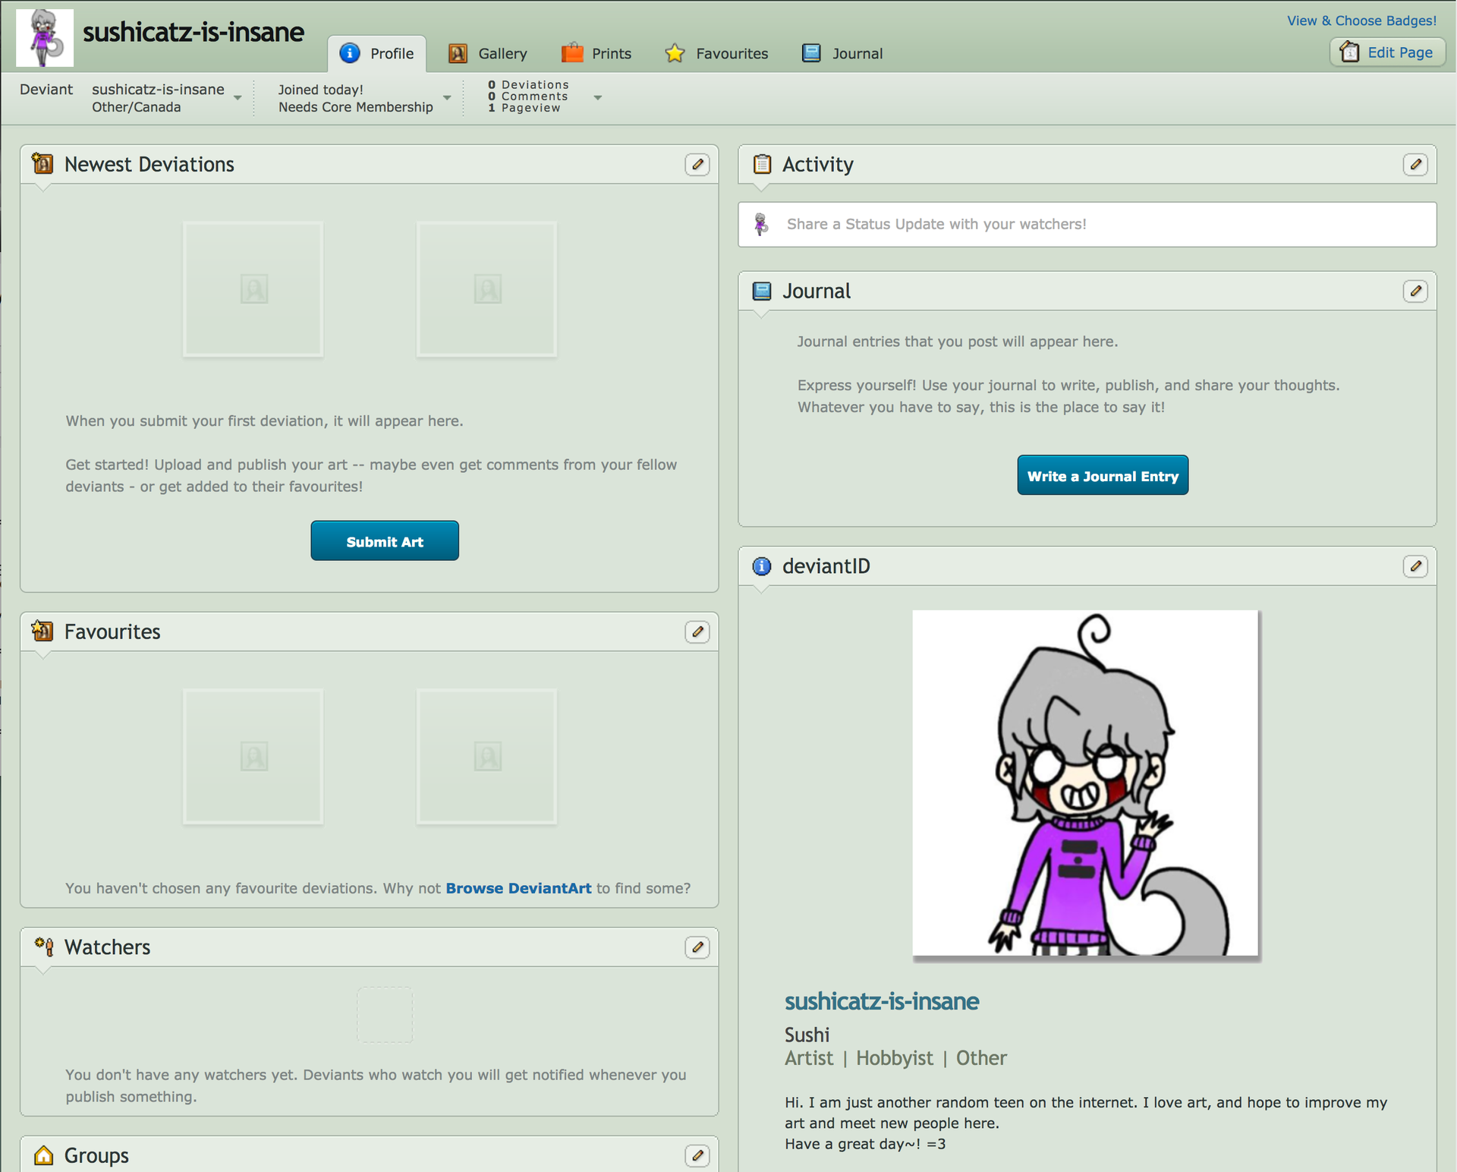Viewport: 1457px width, 1172px height.
Task: Click the pencil edit icon on deviantID panel
Action: coord(1415,566)
